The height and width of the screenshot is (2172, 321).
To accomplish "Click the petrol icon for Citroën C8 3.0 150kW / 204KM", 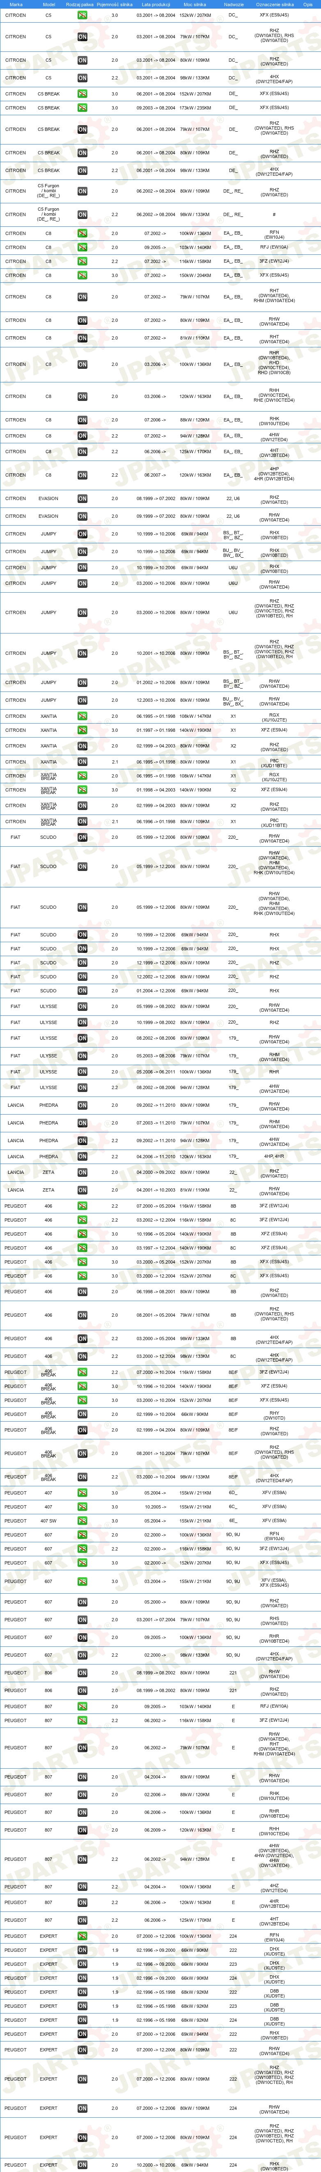I will [83, 276].
